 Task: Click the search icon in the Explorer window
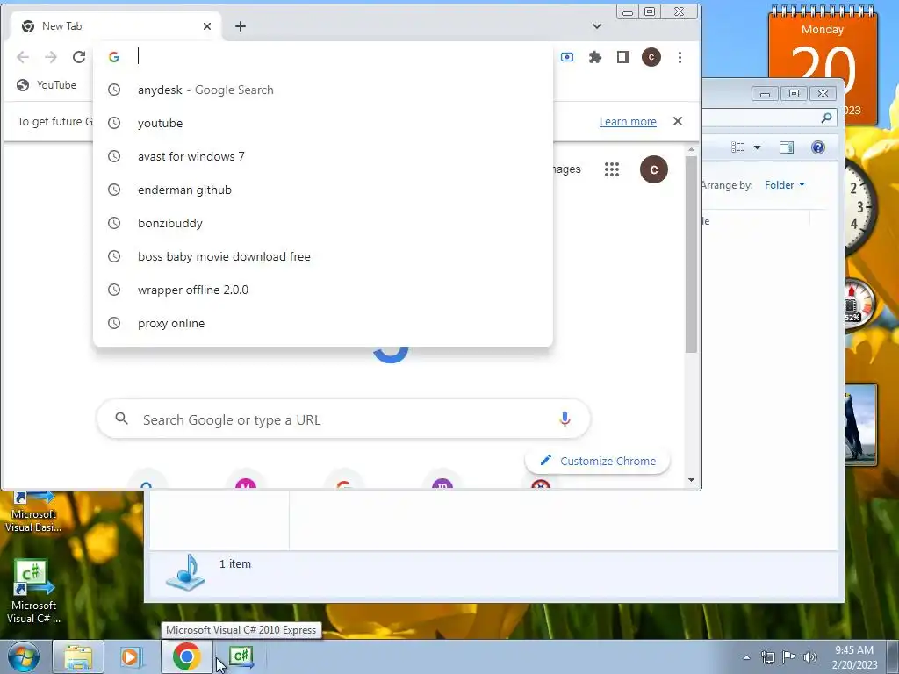point(826,118)
